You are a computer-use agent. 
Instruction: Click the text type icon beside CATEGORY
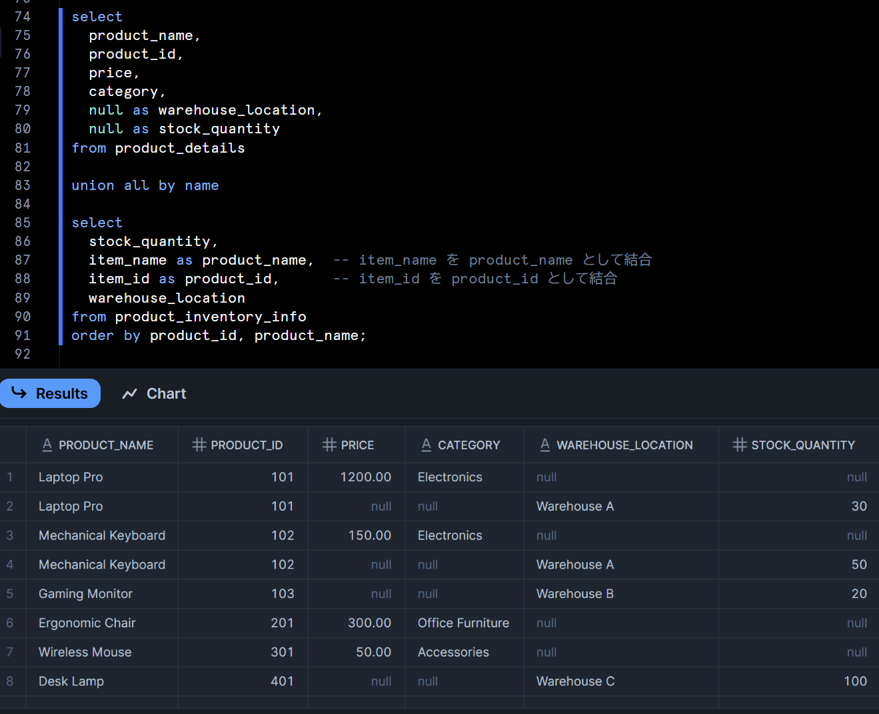point(427,445)
